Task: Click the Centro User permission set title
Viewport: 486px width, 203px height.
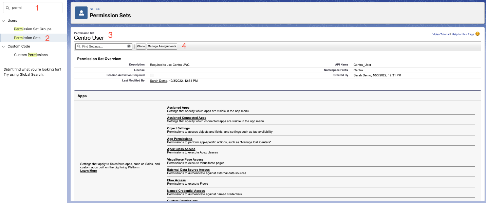Action: pos(89,38)
